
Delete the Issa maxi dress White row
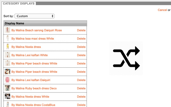[81, 39]
